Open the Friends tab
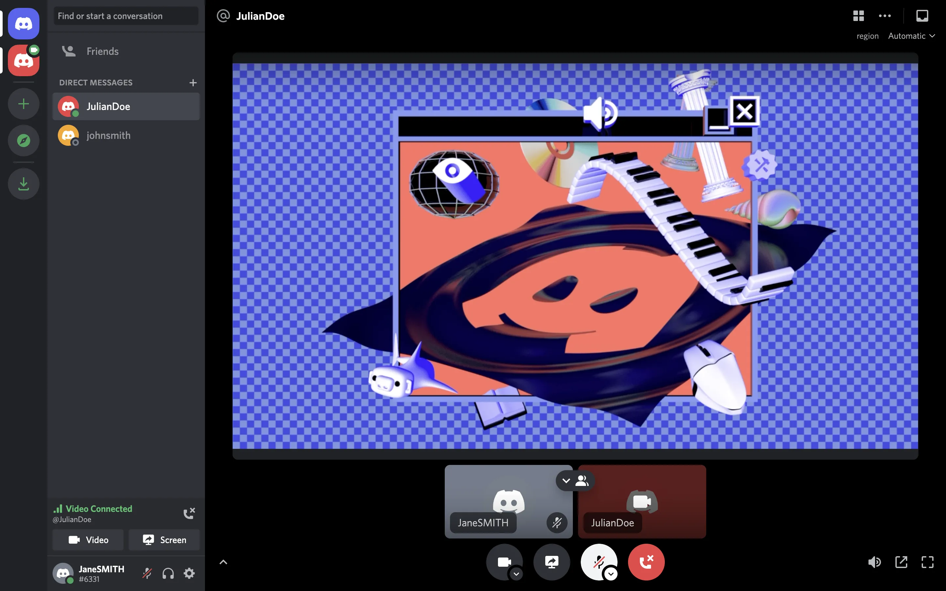The width and height of the screenshot is (946, 591). pyautogui.click(x=102, y=51)
